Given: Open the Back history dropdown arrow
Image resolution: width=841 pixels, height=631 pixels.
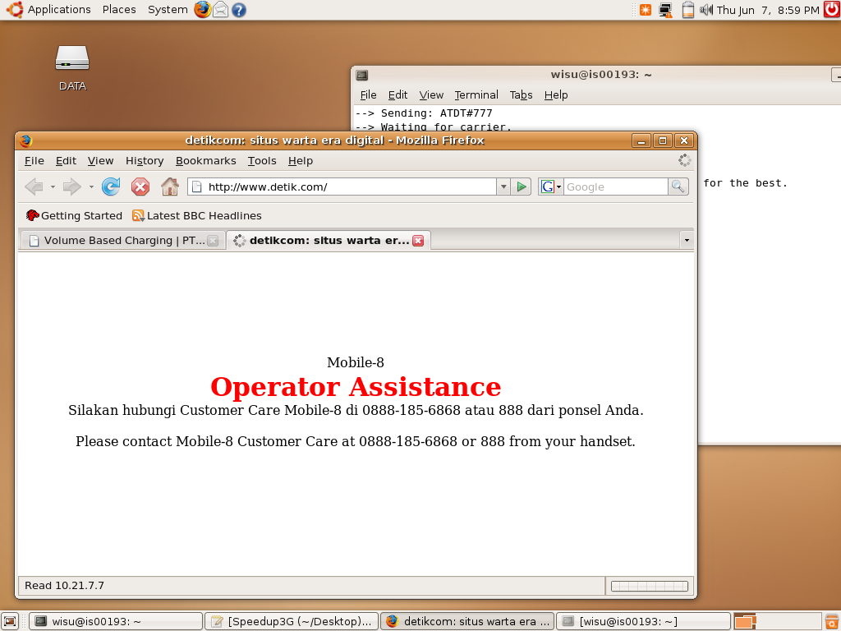Looking at the screenshot, I should tap(53, 187).
